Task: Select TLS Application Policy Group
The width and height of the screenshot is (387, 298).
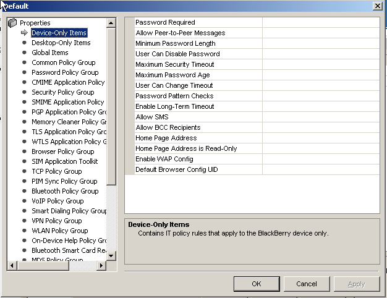Action: point(69,132)
